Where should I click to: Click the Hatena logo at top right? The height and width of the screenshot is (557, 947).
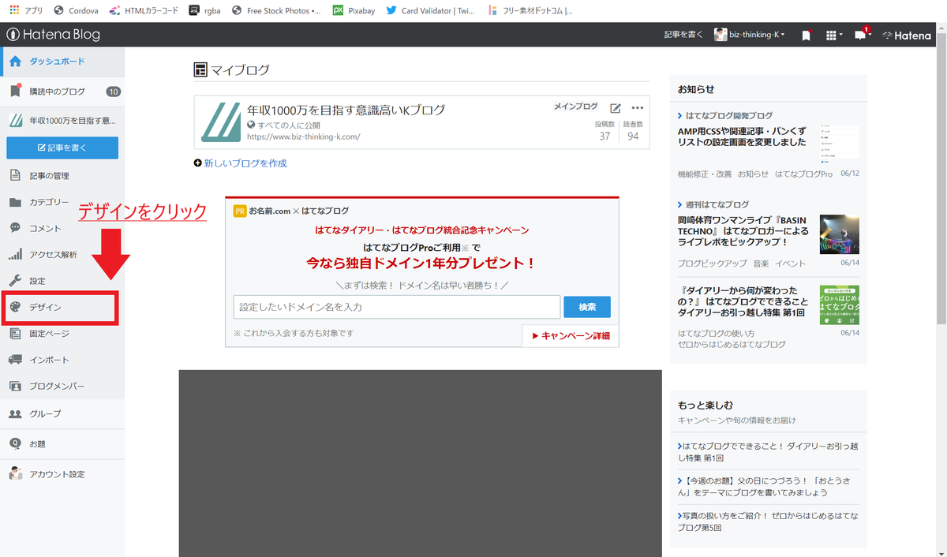[x=907, y=35]
